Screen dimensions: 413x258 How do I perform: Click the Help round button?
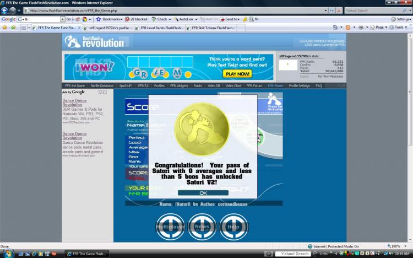tap(233, 227)
